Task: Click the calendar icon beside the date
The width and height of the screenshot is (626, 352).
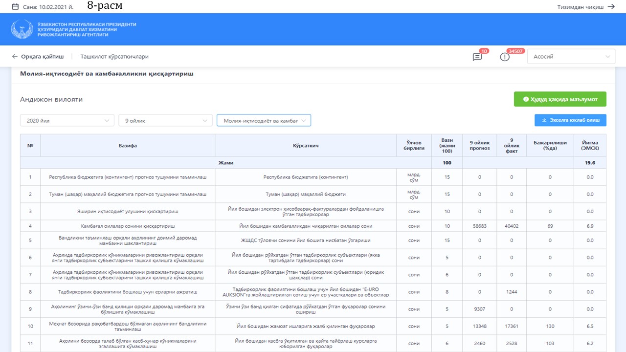Action: pyautogui.click(x=15, y=7)
